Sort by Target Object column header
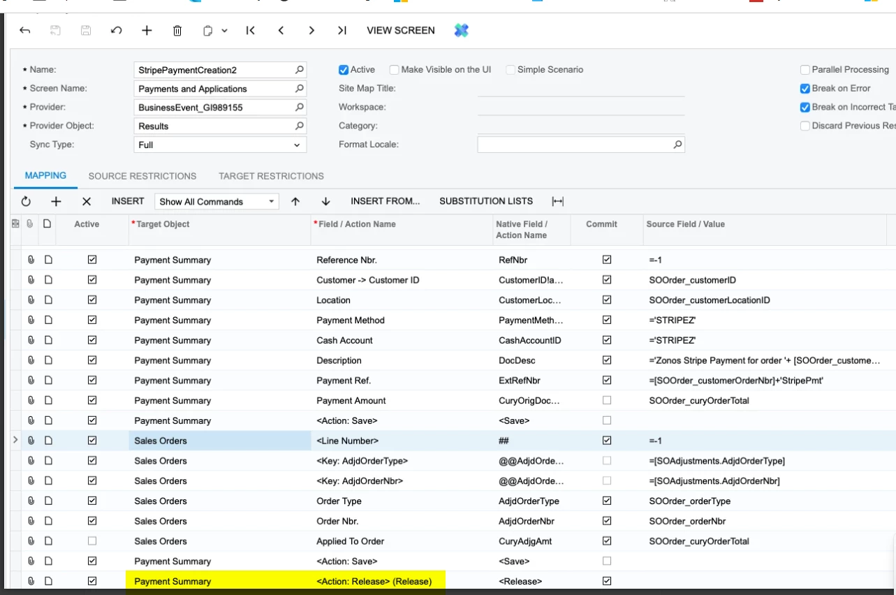 tap(220, 229)
